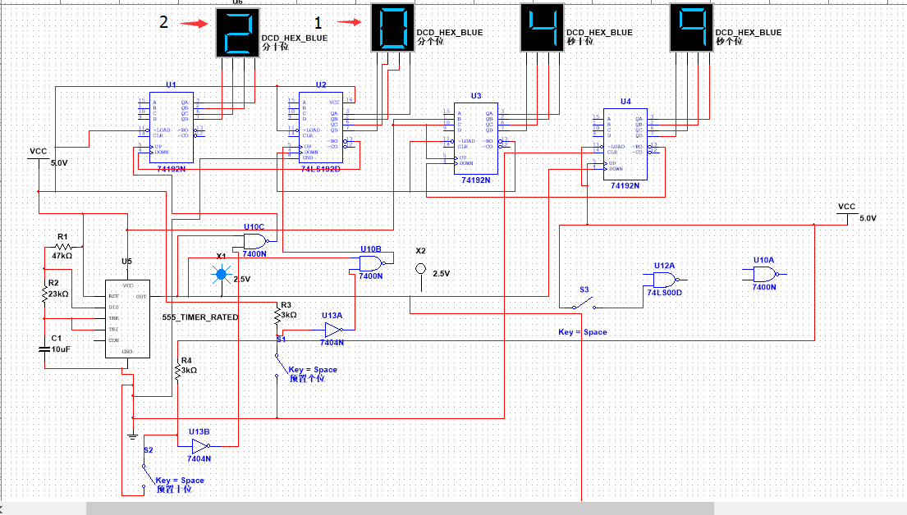The height and width of the screenshot is (515, 907).
Task: Select the U3 74192N counter chip
Action: tap(475, 139)
